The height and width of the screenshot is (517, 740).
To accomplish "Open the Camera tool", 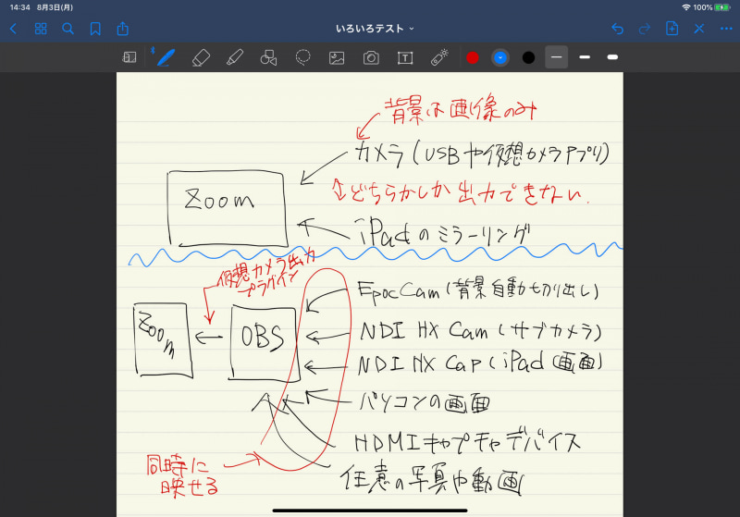I will (371, 57).
